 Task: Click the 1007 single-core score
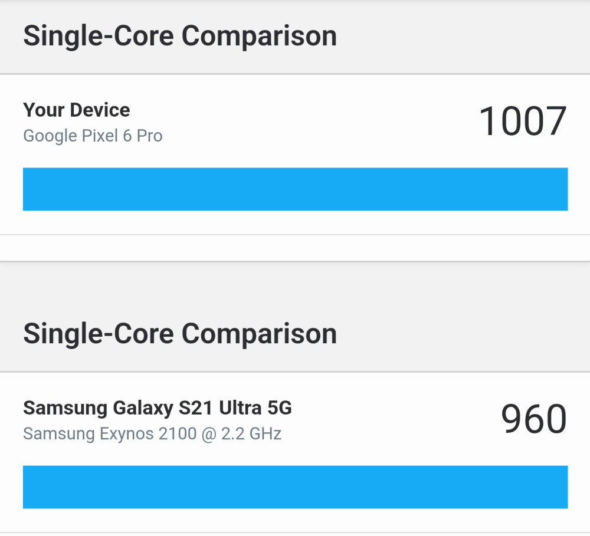[x=523, y=121]
